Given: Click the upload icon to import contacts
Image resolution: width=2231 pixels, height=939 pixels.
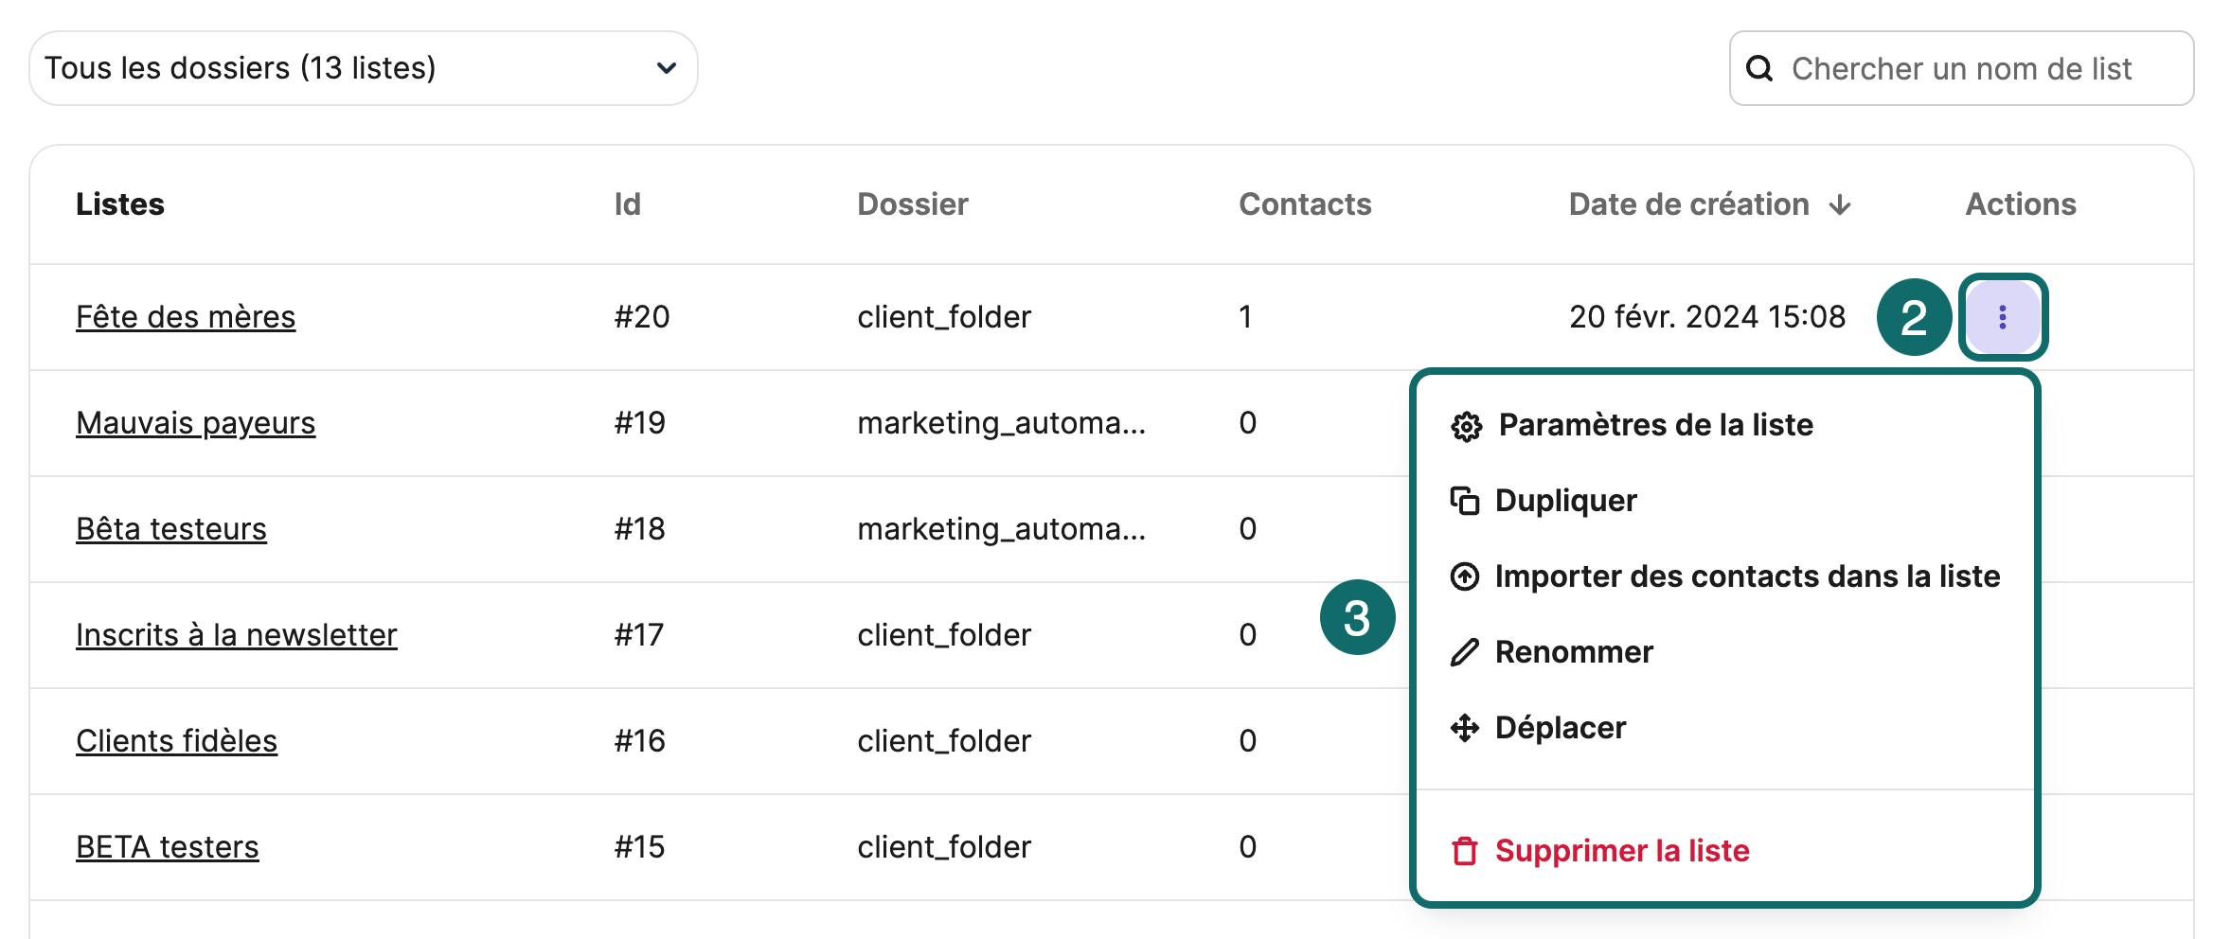Looking at the screenshot, I should 1464,576.
